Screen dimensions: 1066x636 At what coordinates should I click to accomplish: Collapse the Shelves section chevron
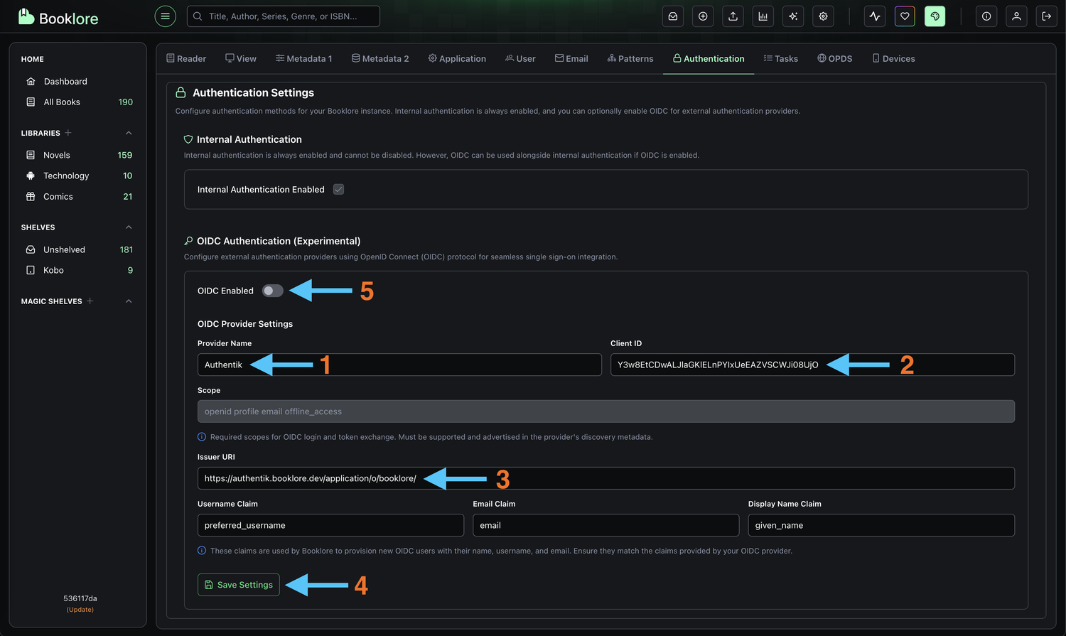[x=129, y=227]
